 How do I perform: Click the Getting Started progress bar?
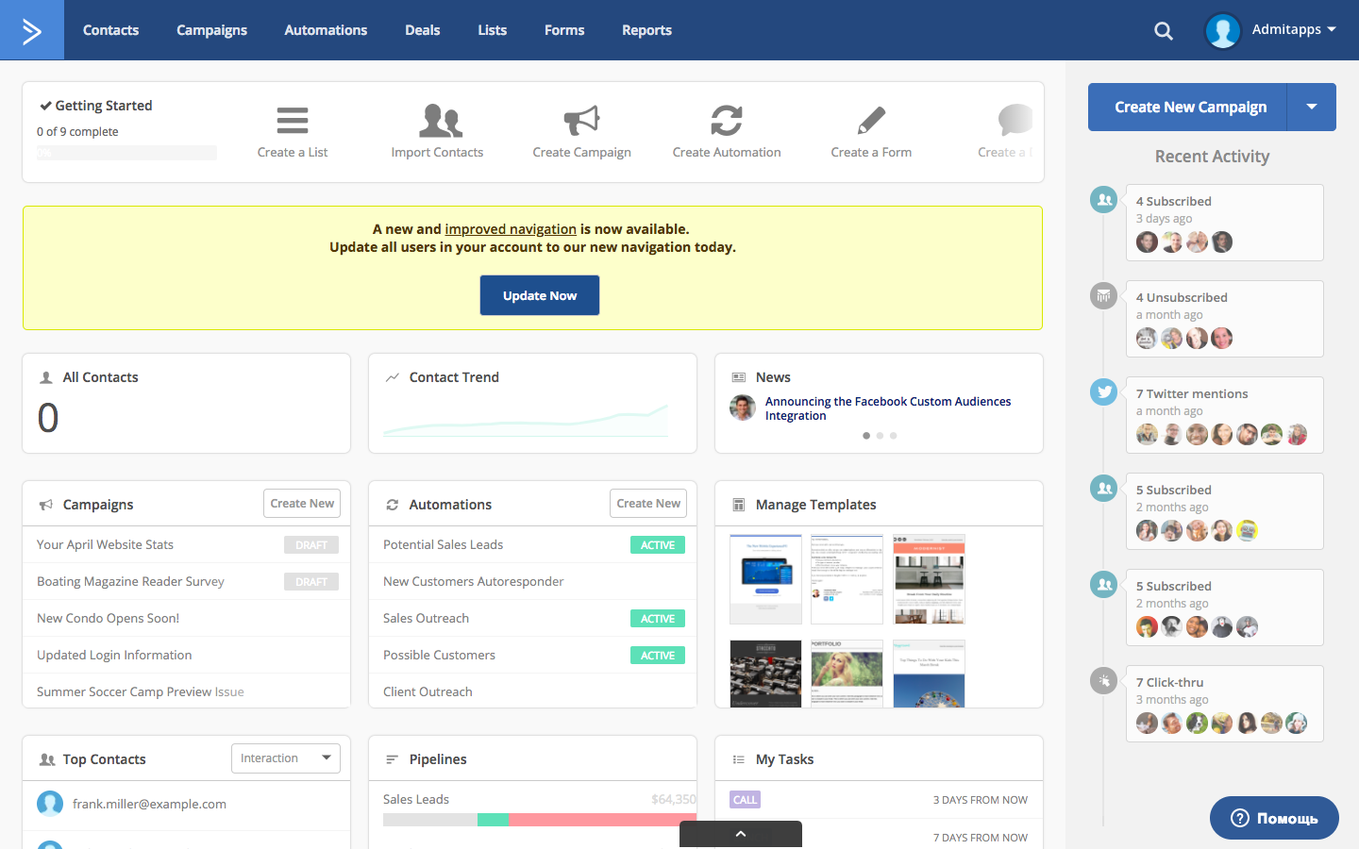pyautogui.click(x=126, y=153)
